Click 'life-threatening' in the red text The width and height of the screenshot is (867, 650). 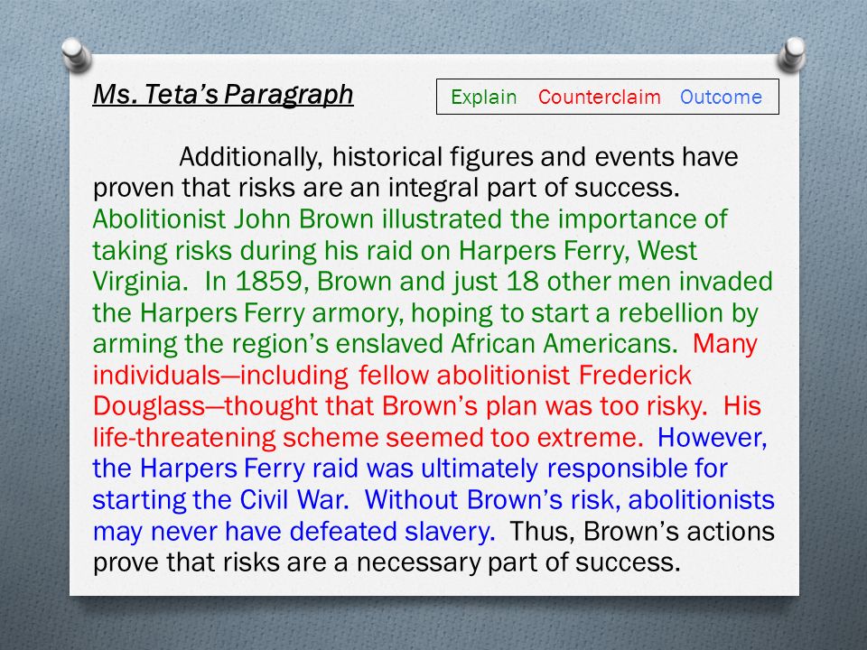(183, 438)
